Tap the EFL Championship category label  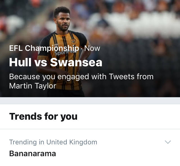click(44, 48)
